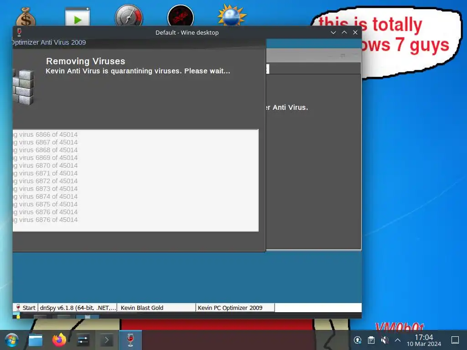Close the Wine desktop window
Image resolution: width=467 pixels, height=350 pixels.
355,32
